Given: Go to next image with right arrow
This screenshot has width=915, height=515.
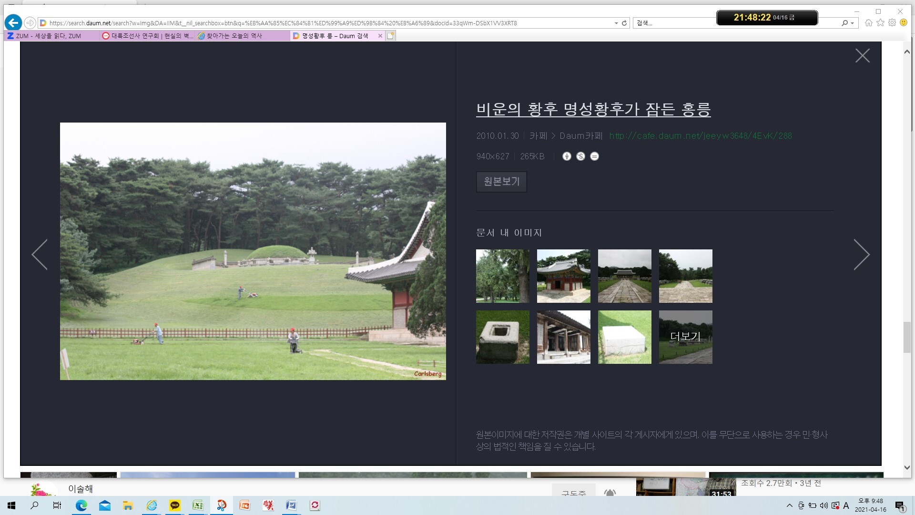Looking at the screenshot, I should [x=861, y=255].
